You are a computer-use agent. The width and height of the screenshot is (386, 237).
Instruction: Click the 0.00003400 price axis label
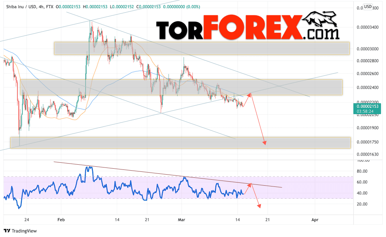367,27
